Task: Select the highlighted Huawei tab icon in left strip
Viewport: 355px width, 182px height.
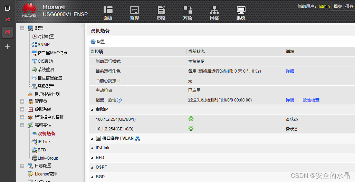Action: (8, 32)
